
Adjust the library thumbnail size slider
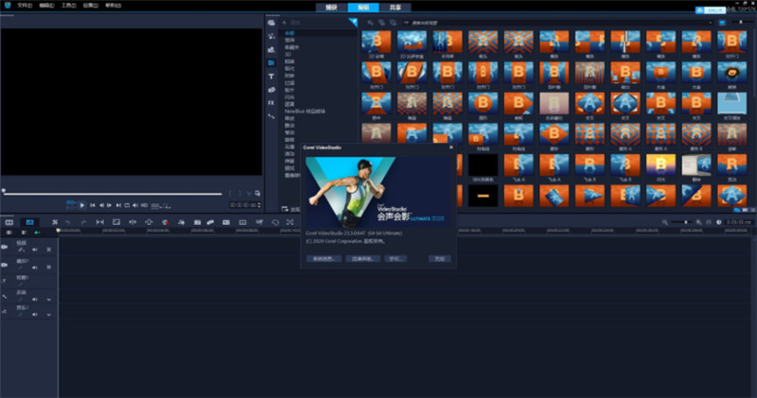[741, 22]
